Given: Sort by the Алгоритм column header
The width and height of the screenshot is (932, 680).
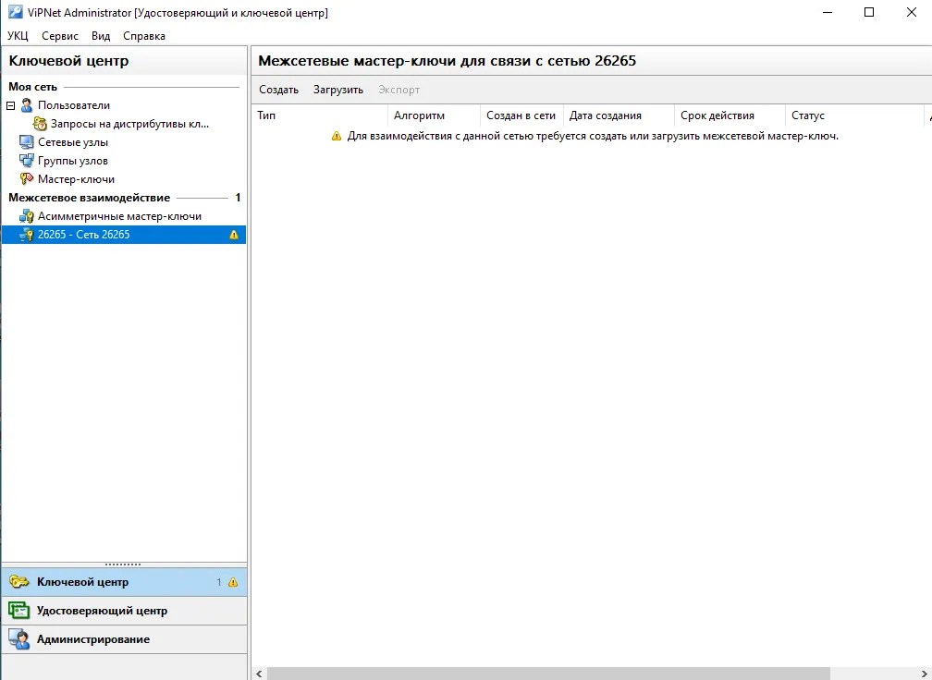Looking at the screenshot, I should click(434, 115).
